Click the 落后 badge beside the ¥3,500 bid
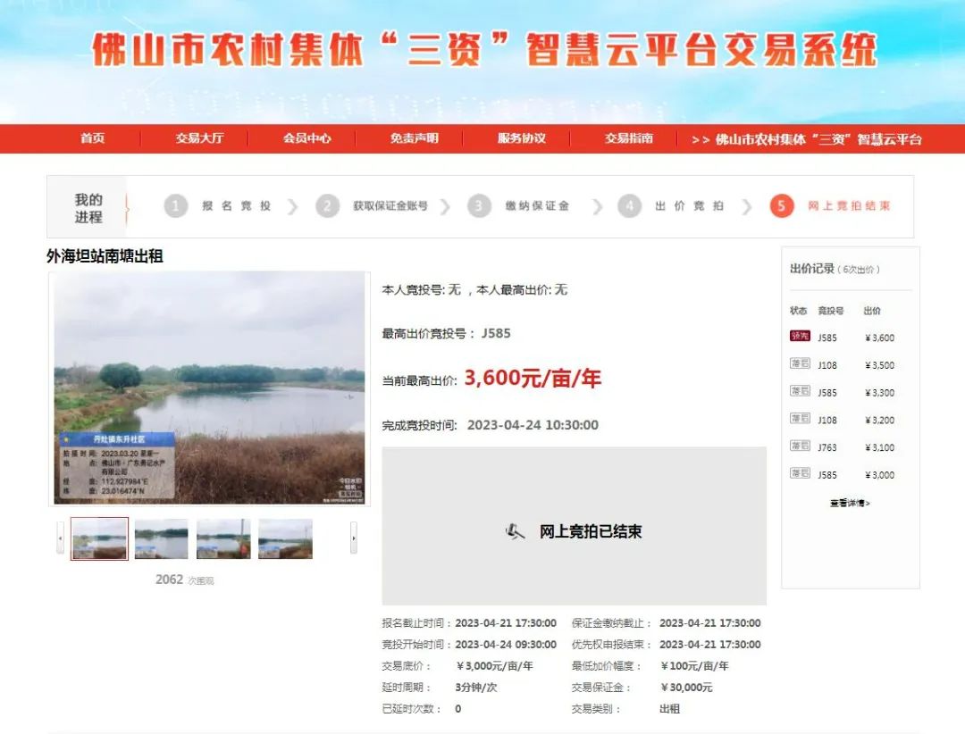 [x=800, y=364]
